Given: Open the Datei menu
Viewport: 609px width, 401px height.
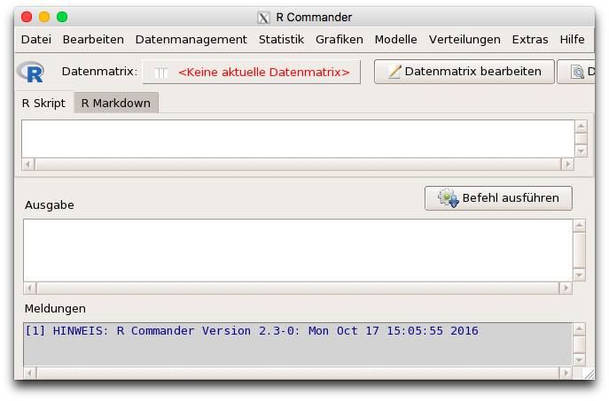Looking at the screenshot, I should point(36,40).
